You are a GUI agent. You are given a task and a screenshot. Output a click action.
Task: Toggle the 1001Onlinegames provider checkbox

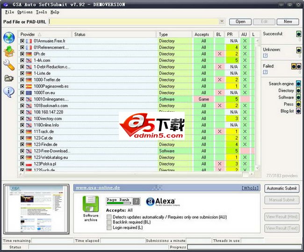click(x=22, y=99)
